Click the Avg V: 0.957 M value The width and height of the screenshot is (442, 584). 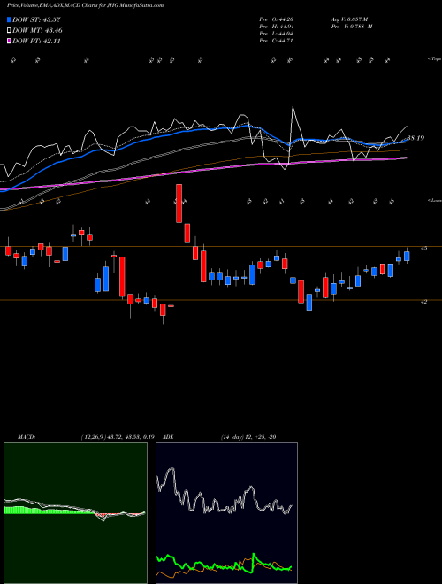(x=349, y=19)
